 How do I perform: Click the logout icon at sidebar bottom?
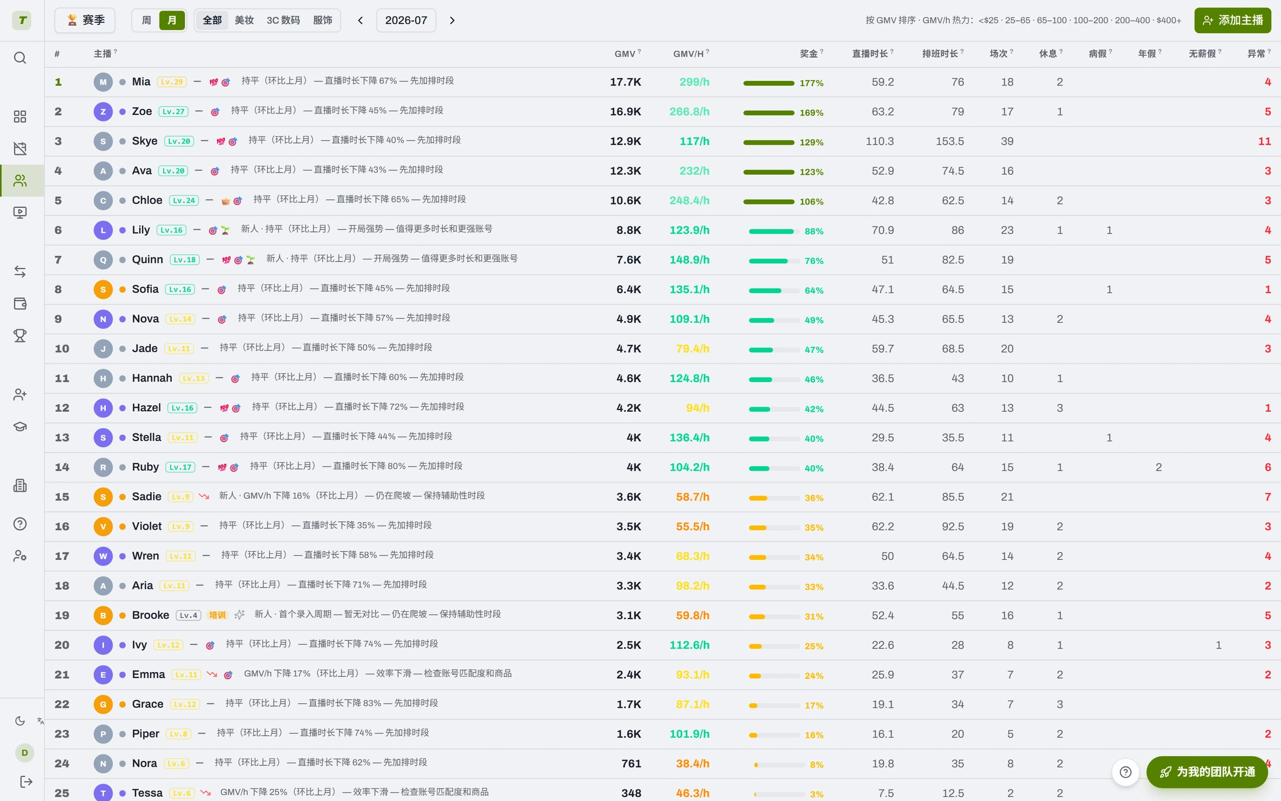(x=26, y=782)
